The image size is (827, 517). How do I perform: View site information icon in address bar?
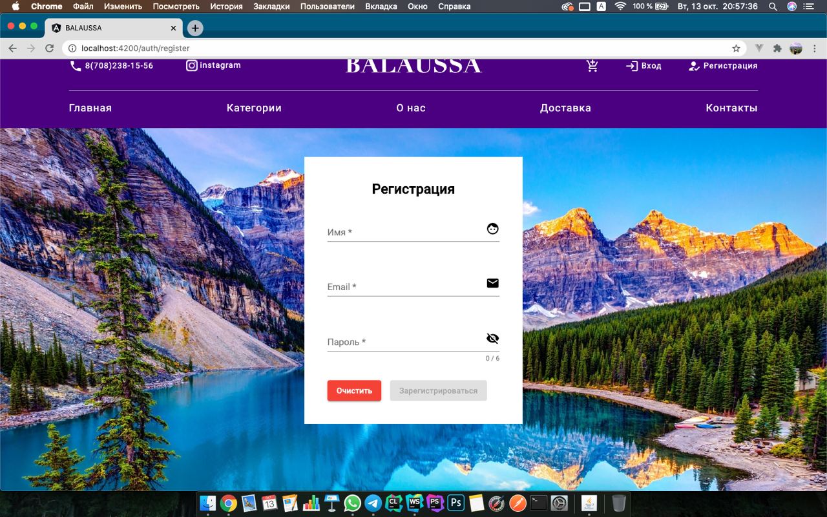coord(72,48)
